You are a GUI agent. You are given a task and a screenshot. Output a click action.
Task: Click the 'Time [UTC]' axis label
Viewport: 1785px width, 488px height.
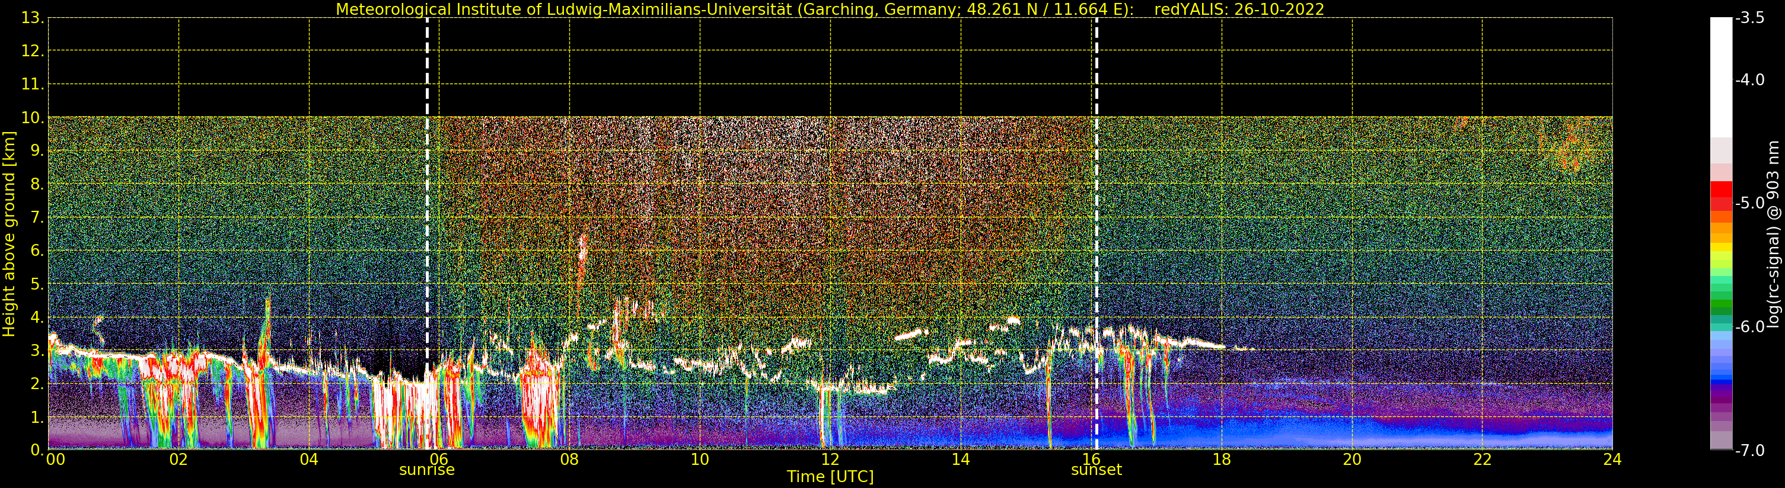pyautogui.click(x=830, y=477)
